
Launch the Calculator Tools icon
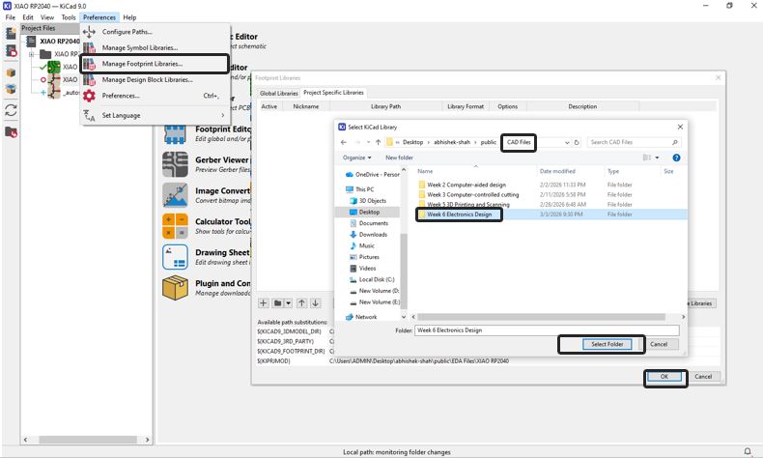tap(175, 226)
